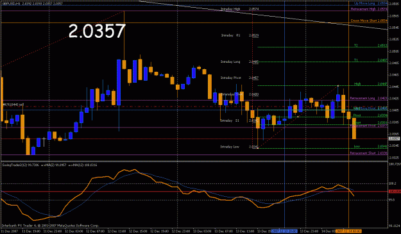This screenshot has height=234, width=401.
Task: Click the Interbank FX Trader copyright text
Action: (x=50, y=226)
